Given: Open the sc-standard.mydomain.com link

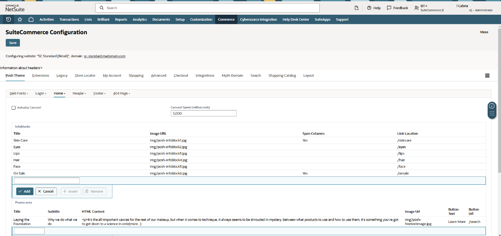Looking at the screenshot, I should [x=105, y=56].
